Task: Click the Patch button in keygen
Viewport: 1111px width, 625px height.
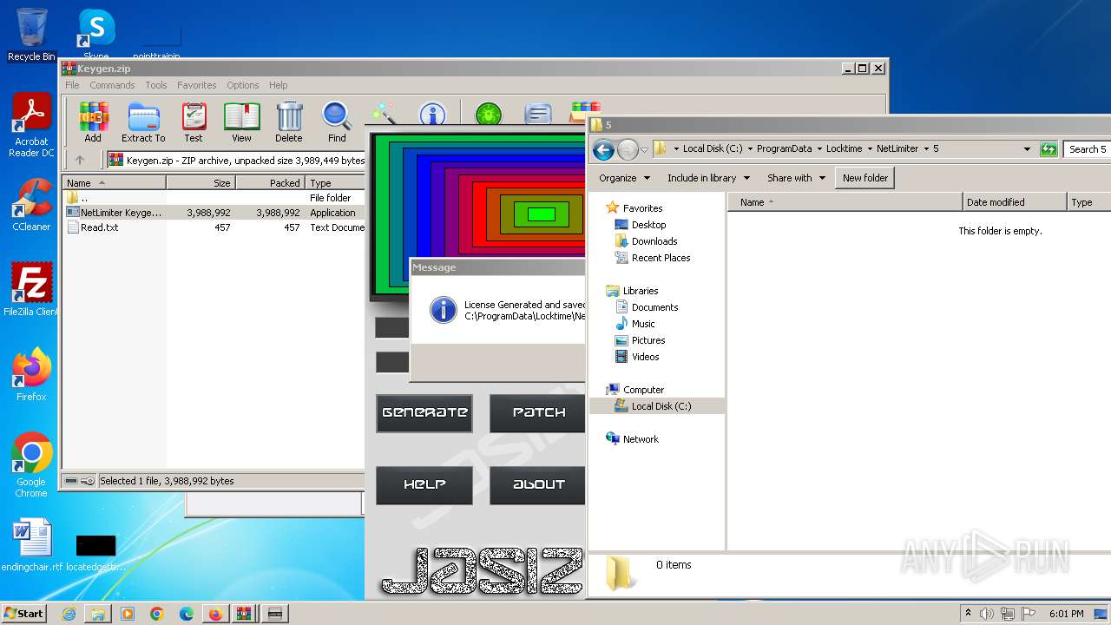Action: coord(537,413)
